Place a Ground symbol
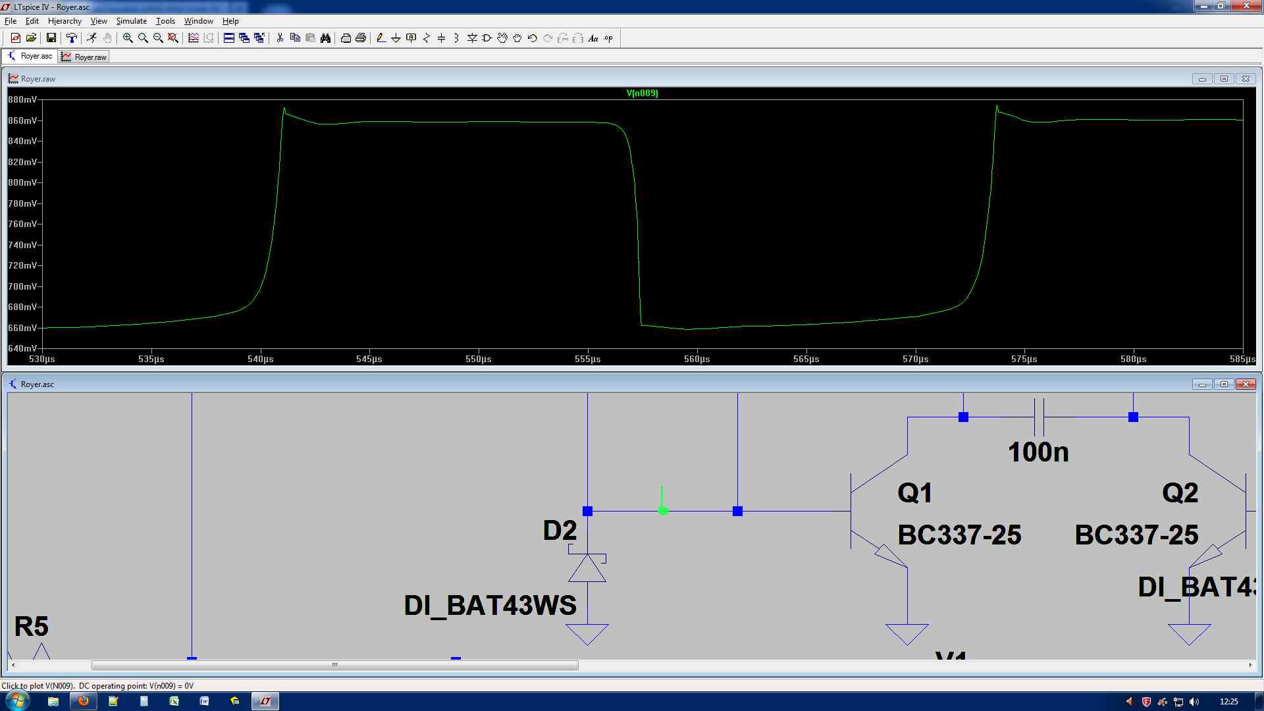This screenshot has width=1264, height=711. click(396, 38)
